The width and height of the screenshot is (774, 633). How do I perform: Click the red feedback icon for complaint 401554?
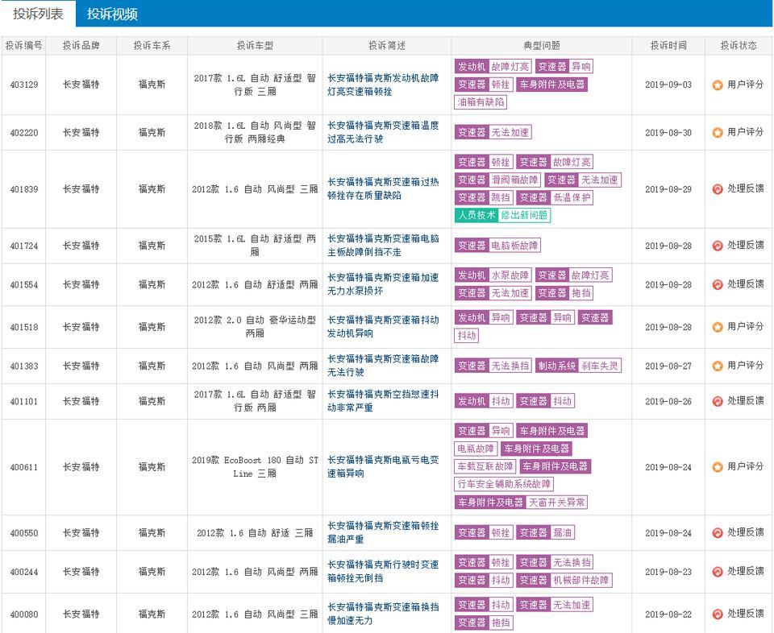click(x=718, y=284)
